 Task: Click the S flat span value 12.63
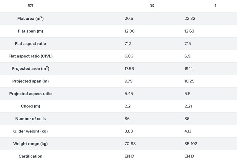(x=189, y=31)
